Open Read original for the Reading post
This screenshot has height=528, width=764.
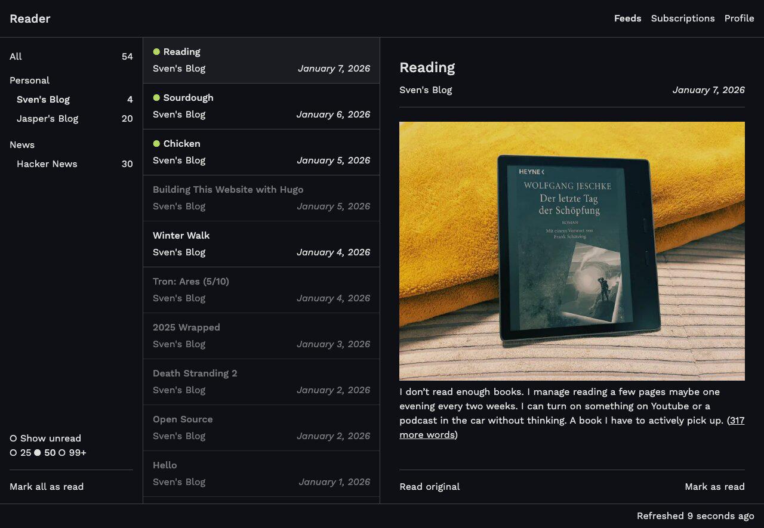point(429,486)
